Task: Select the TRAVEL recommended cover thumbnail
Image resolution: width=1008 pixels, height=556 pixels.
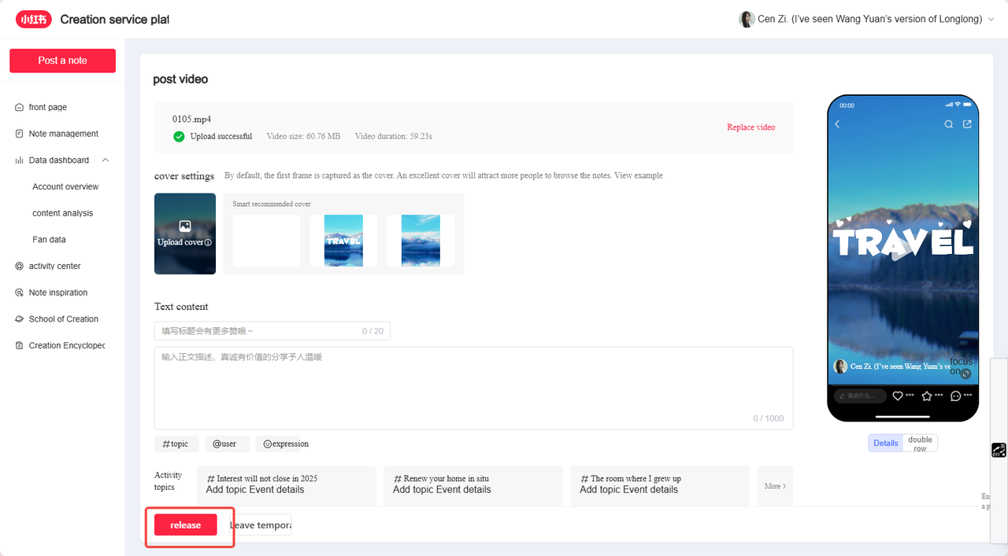Action: click(x=343, y=241)
